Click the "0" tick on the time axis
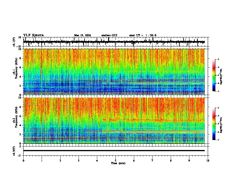The image size is (234, 180). point(23,161)
